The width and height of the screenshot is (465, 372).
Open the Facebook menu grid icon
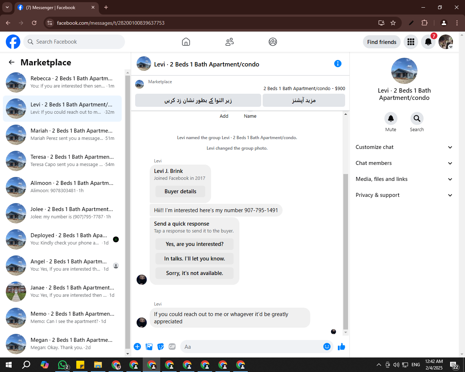[x=411, y=42]
